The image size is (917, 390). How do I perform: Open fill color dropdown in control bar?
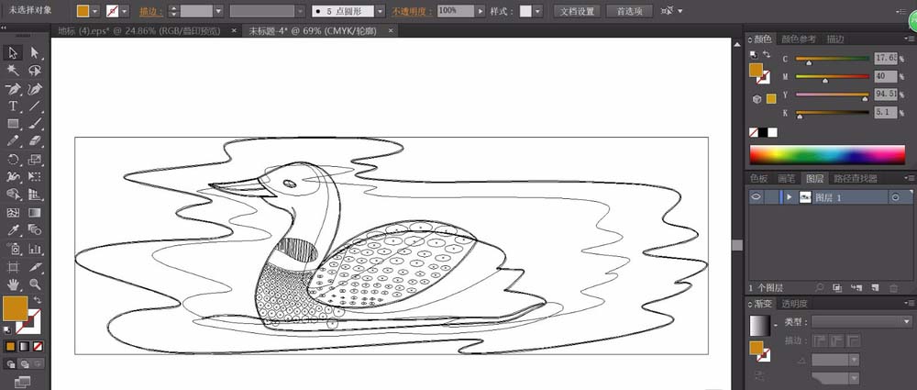pos(94,11)
